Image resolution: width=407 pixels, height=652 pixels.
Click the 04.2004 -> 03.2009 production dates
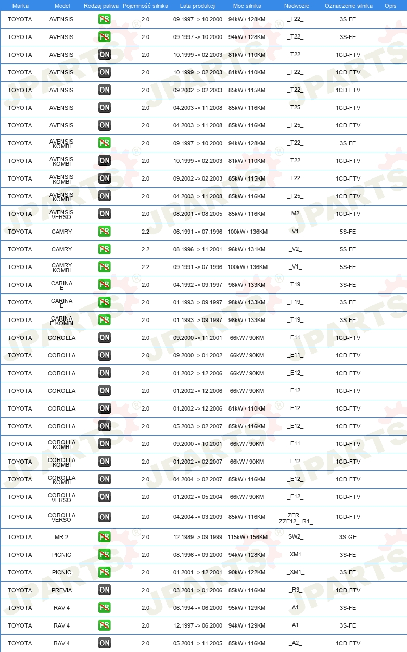[x=198, y=517]
